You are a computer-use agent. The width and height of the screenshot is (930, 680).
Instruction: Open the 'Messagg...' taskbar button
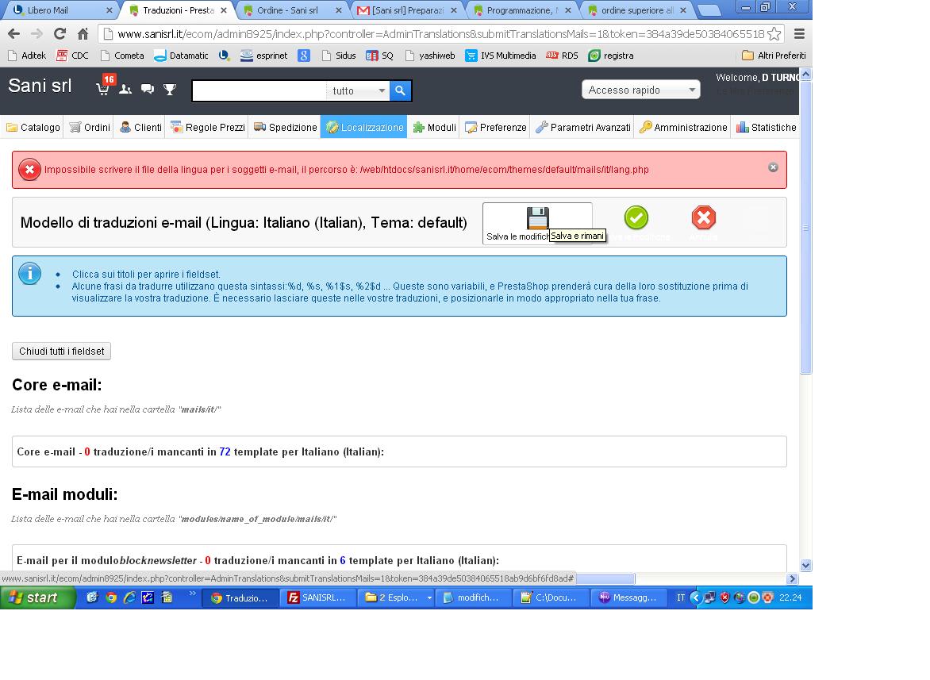pos(628,597)
